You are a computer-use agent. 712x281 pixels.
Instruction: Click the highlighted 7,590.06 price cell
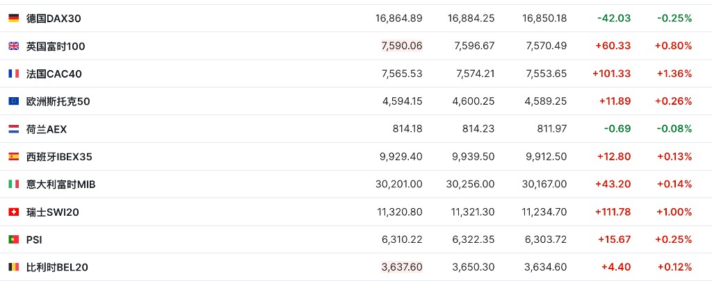402,46
